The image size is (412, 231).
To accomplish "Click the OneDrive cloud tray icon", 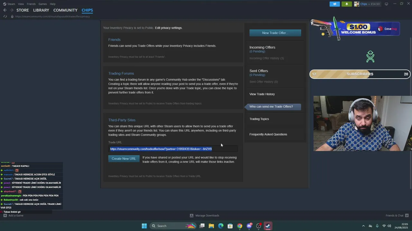I will pyautogui.click(x=370, y=226).
